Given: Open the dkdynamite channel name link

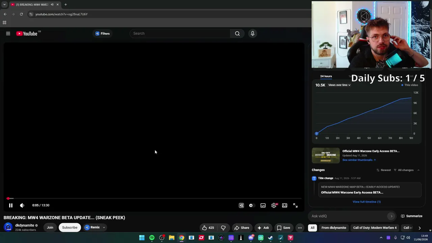Looking at the screenshot, I should (25, 225).
